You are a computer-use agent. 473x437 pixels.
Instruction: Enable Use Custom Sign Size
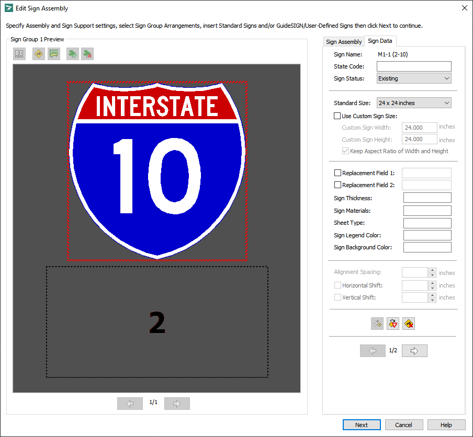point(337,116)
